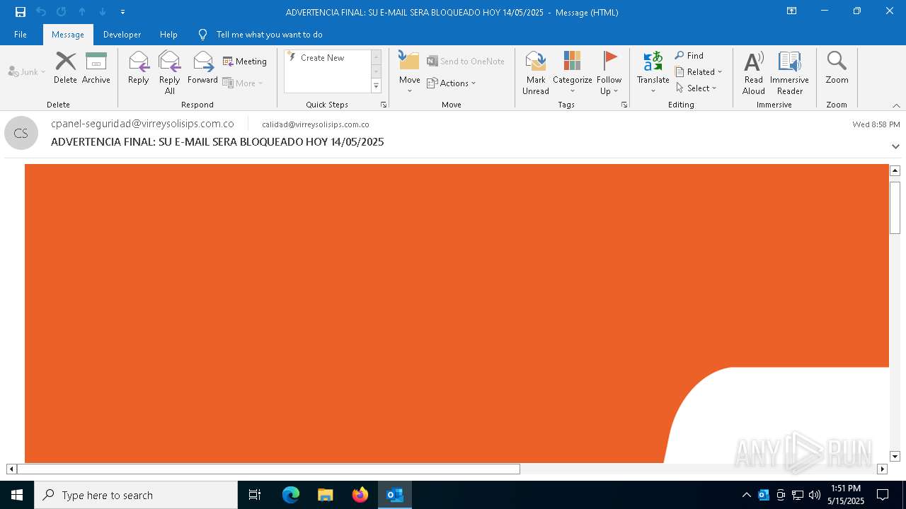
Task: Open the Help tab
Action: click(x=168, y=35)
